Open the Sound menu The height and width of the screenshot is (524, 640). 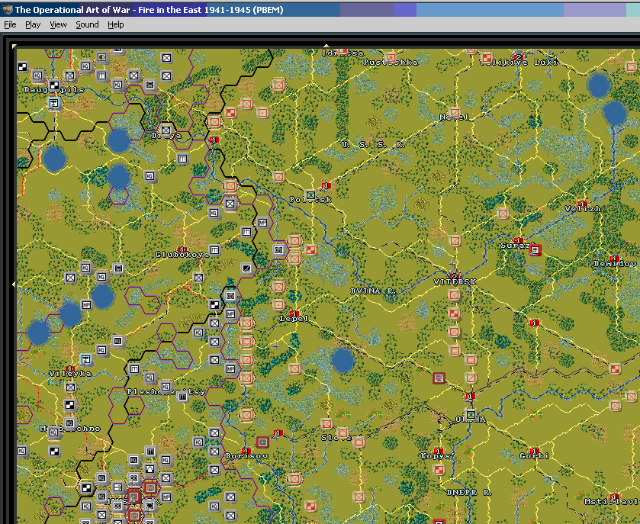[87, 25]
